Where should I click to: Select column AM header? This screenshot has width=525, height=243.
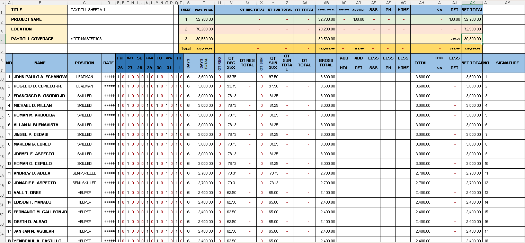pyautogui.click(x=507, y=2)
